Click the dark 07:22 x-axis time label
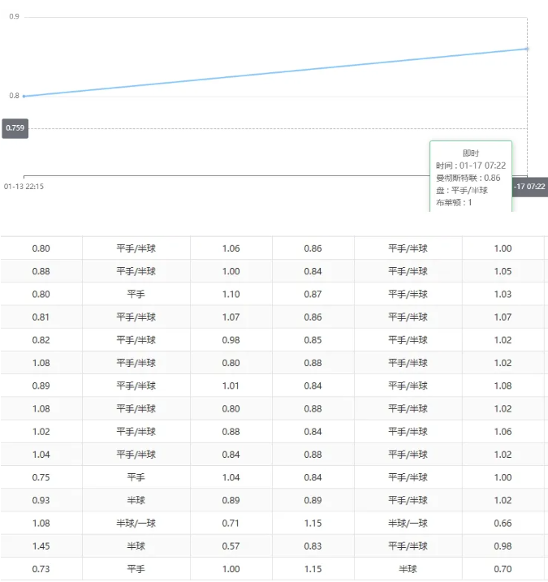Viewport: 548px width, 582px height. [x=529, y=187]
